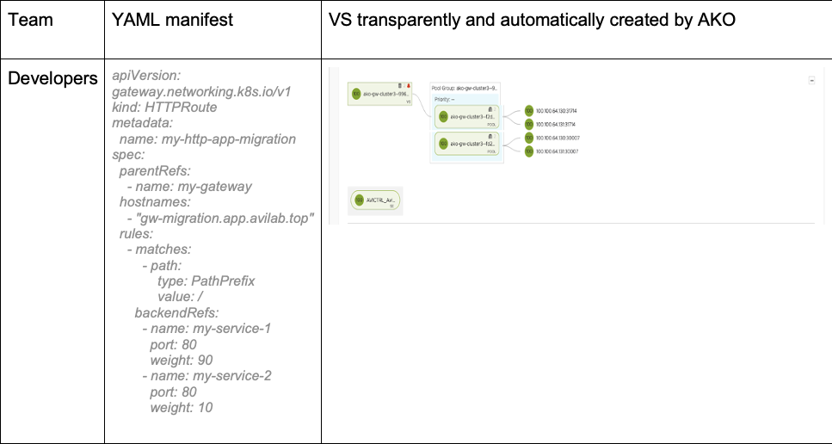Open server address 100.100.64.131:30007

point(556,151)
